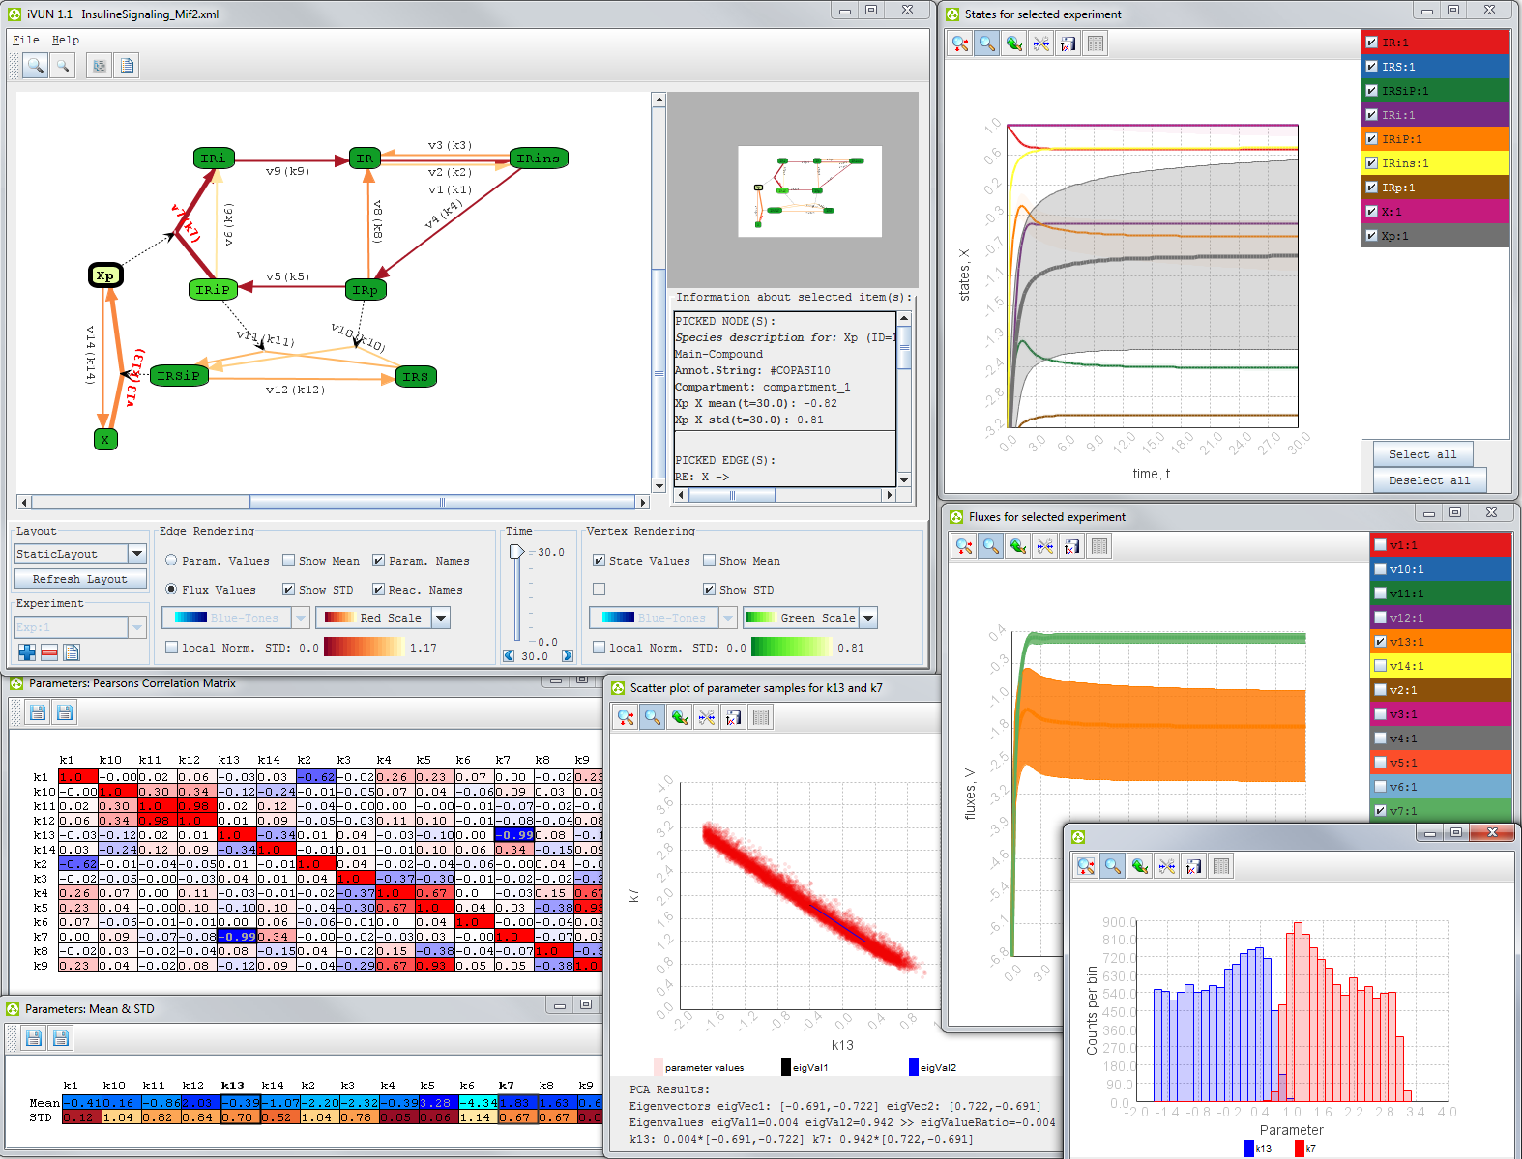Open the File menu
The height and width of the screenshot is (1159, 1522).
coord(26,40)
